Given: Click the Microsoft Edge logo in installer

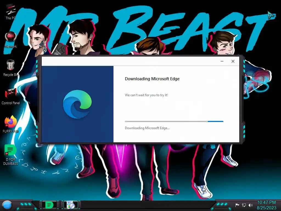Looking at the screenshot, I should coord(77,104).
